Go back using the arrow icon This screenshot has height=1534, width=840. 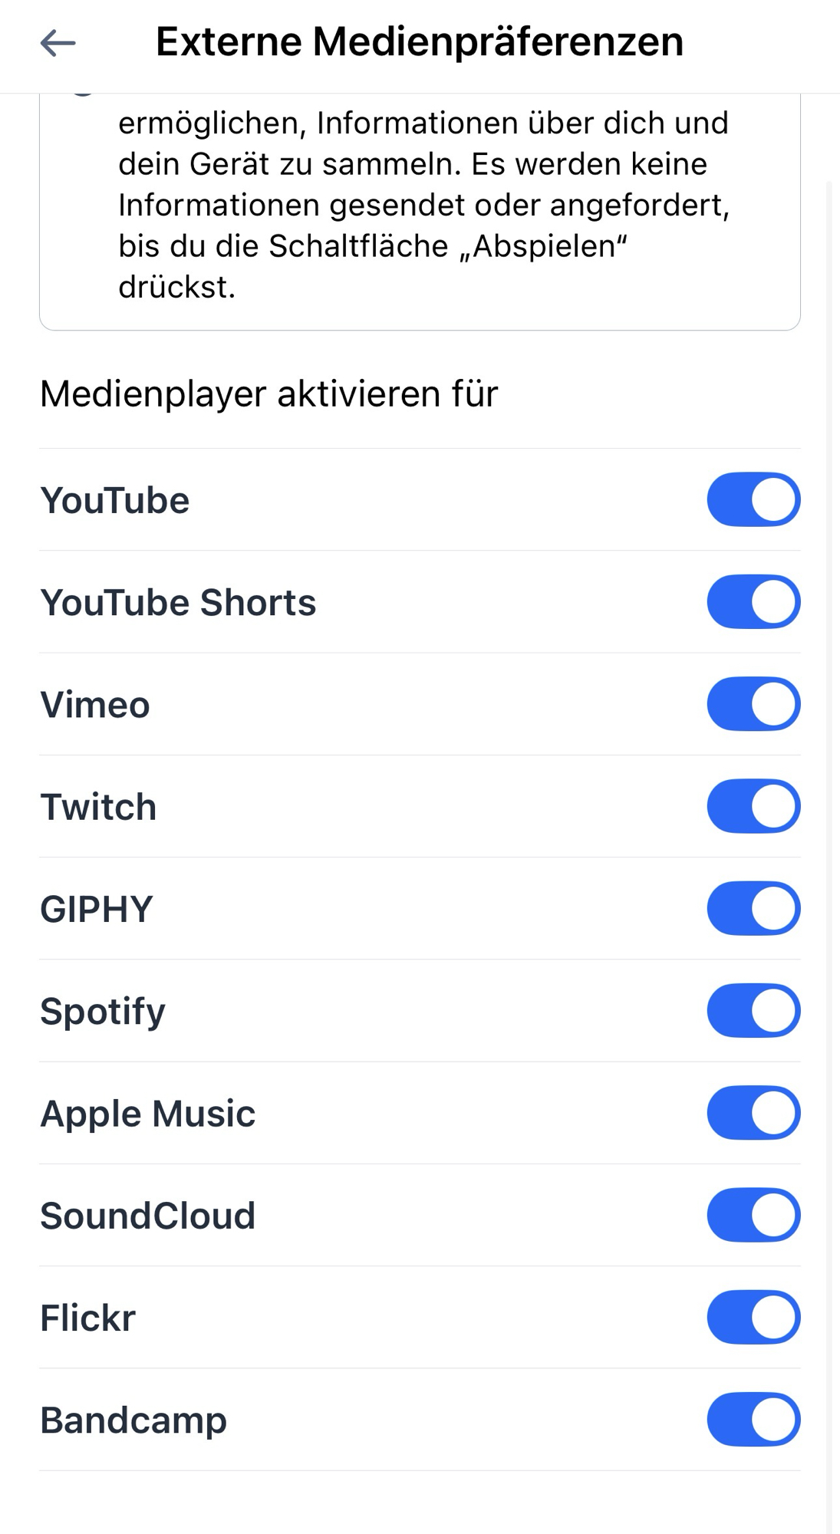[x=58, y=43]
